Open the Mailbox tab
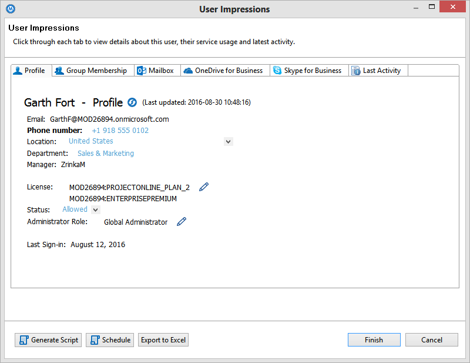 coord(157,70)
